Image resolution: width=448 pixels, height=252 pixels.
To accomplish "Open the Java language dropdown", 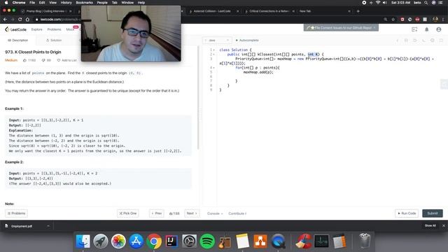I will click(217, 41).
